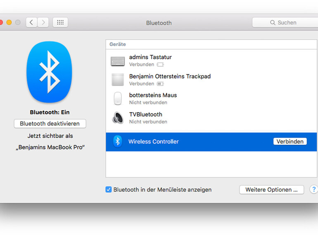This screenshot has height=238, width=318.
Task: Click the admins Tastatur keyboard icon
Action: pos(118,61)
